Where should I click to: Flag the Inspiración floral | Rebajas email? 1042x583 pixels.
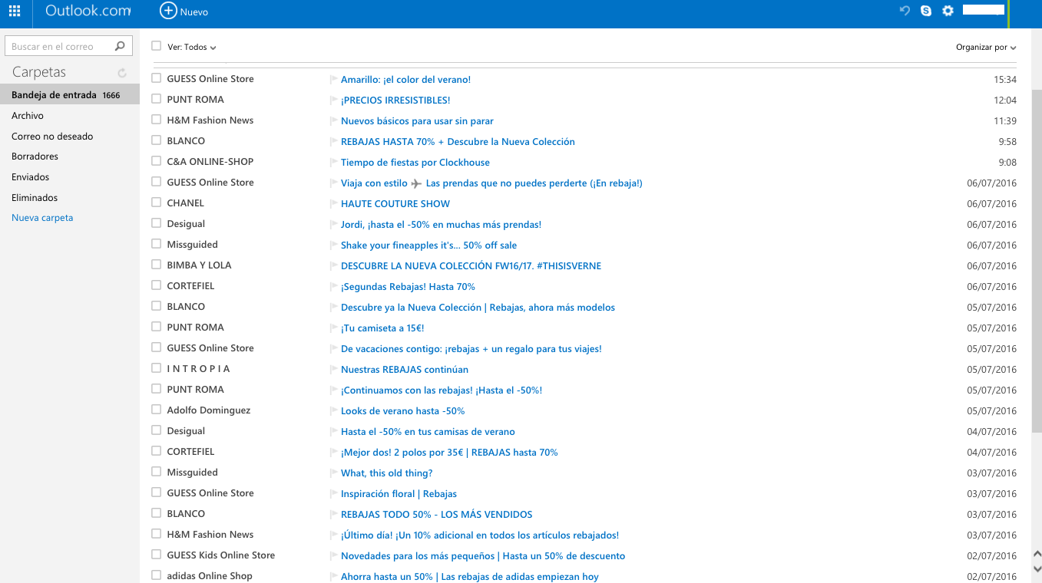click(334, 494)
